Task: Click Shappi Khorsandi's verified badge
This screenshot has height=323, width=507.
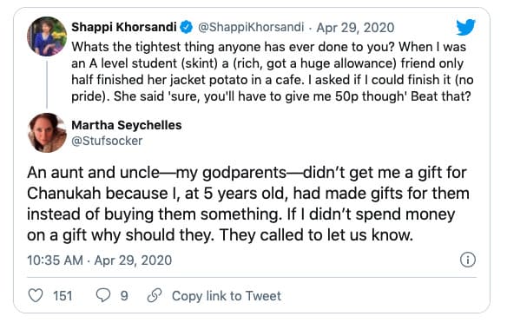Action: (187, 27)
